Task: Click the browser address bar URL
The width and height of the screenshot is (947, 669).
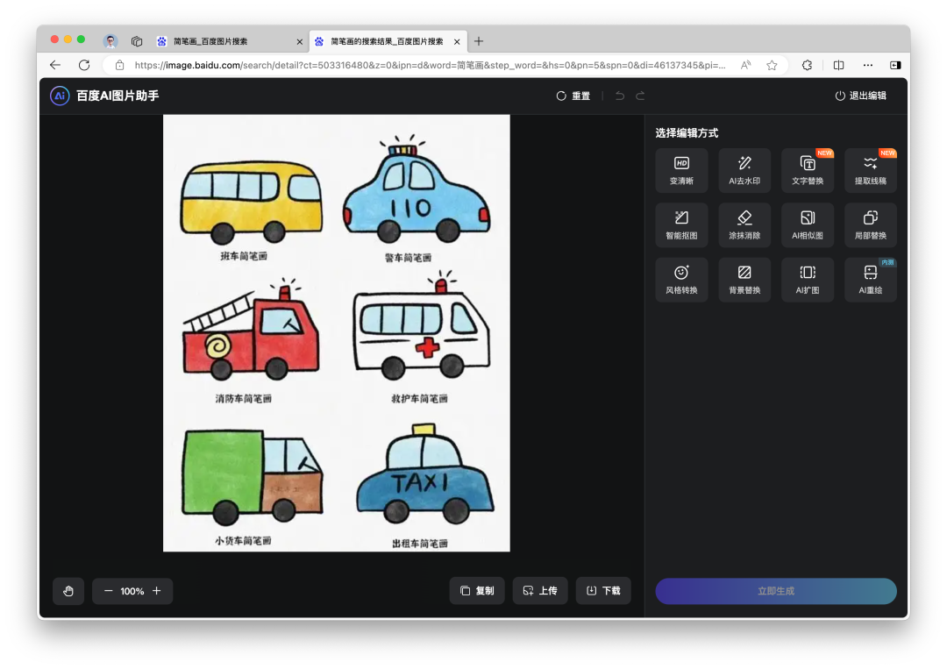Action: pos(430,65)
